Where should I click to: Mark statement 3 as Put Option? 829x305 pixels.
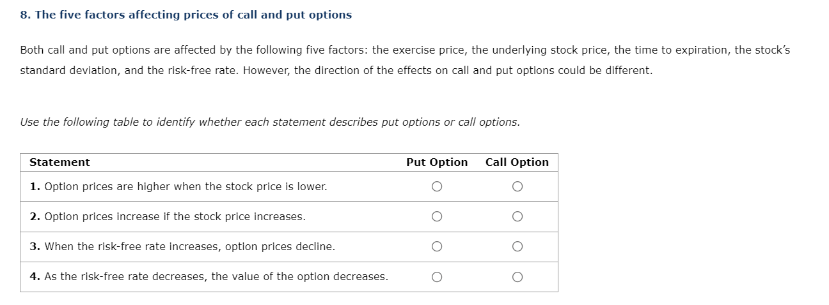click(436, 246)
